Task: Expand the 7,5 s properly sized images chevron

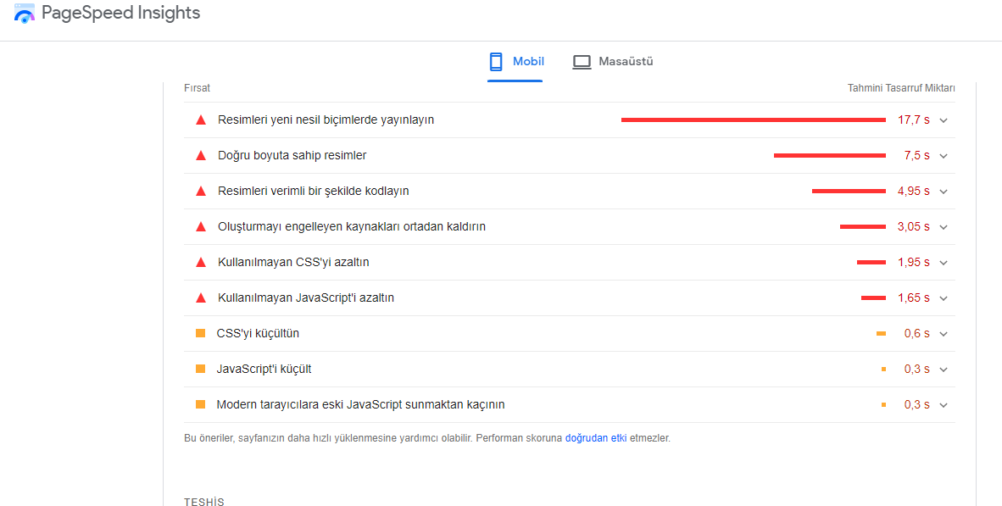Action: click(x=944, y=156)
